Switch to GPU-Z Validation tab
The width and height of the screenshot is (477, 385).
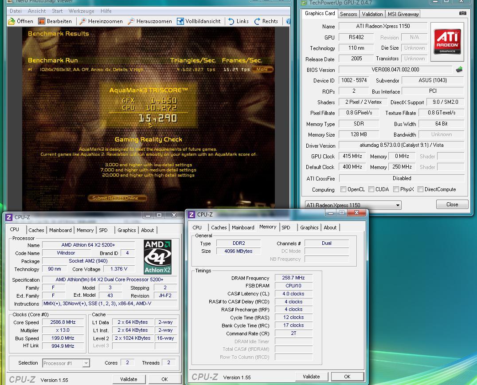(x=372, y=14)
